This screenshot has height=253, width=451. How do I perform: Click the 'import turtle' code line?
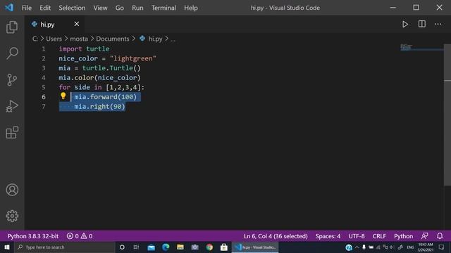(84, 48)
